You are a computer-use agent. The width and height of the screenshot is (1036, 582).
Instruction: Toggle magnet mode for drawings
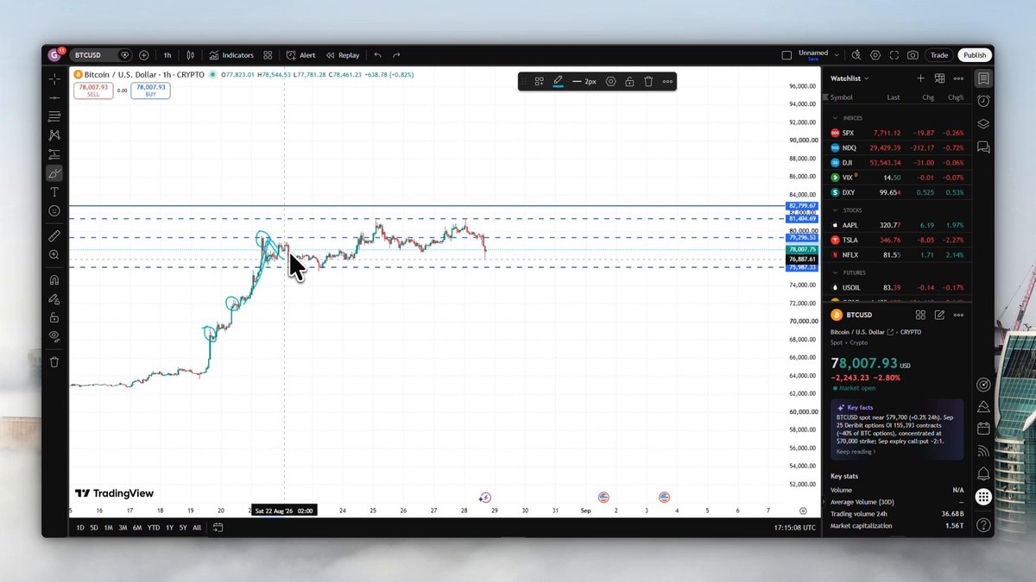pyautogui.click(x=54, y=279)
